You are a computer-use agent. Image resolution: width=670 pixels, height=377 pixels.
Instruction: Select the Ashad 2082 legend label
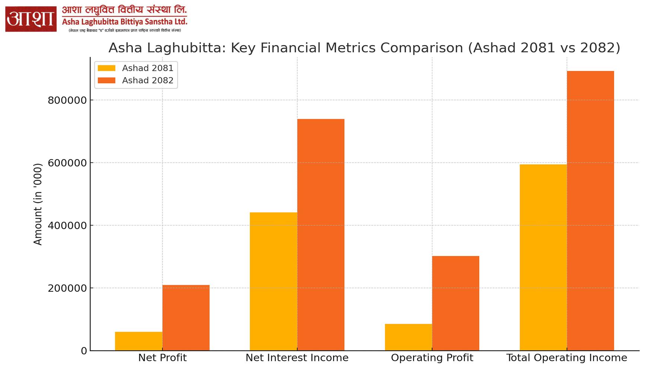[x=148, y=80]
